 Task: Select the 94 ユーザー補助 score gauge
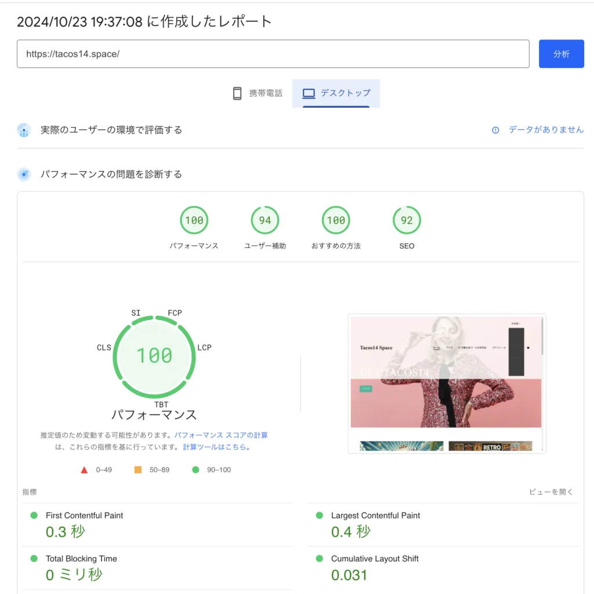click(x=265, y=220)
